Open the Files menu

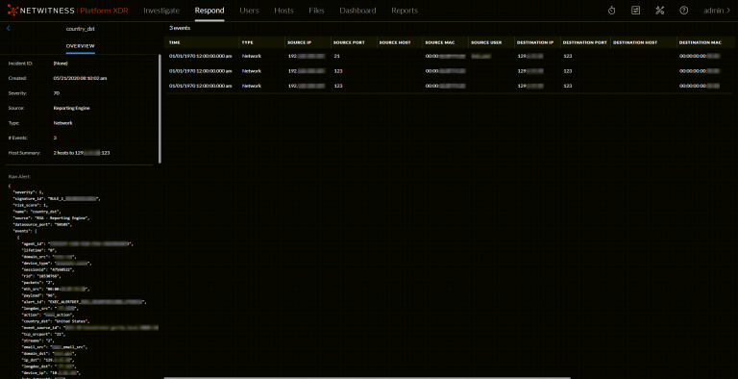pyautogui.click(x=316, y=11)
